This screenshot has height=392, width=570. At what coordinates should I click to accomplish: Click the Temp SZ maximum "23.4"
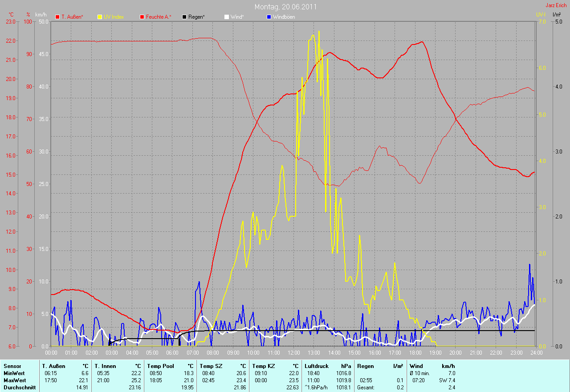click(x=241, y=380)
